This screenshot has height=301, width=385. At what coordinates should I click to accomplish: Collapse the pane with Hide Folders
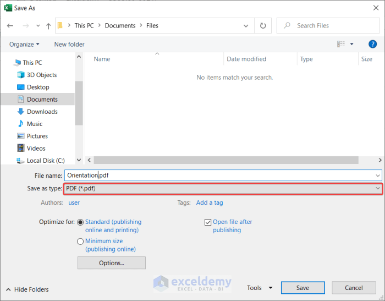click(28, 289)
